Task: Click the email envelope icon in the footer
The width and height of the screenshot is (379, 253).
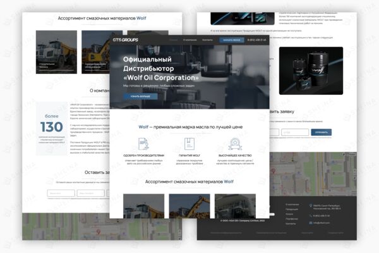Action: pos(311,223)
